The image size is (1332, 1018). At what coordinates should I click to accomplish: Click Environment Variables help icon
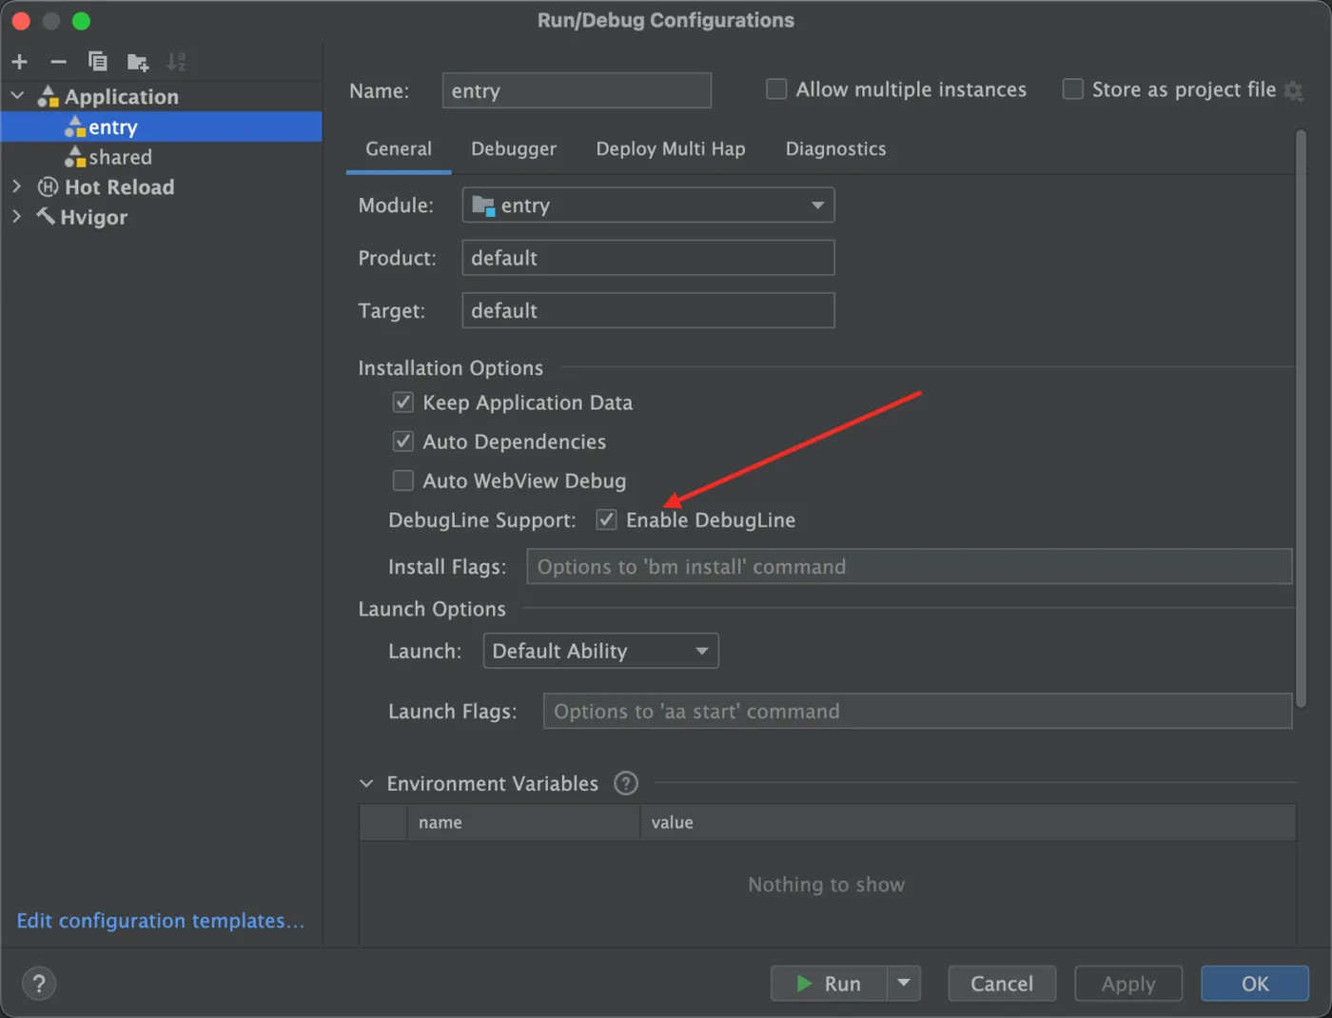[x=626, y=783]
